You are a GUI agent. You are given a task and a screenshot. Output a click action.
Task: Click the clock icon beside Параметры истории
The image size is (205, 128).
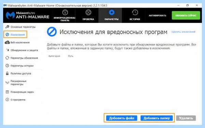click(7, 66)
